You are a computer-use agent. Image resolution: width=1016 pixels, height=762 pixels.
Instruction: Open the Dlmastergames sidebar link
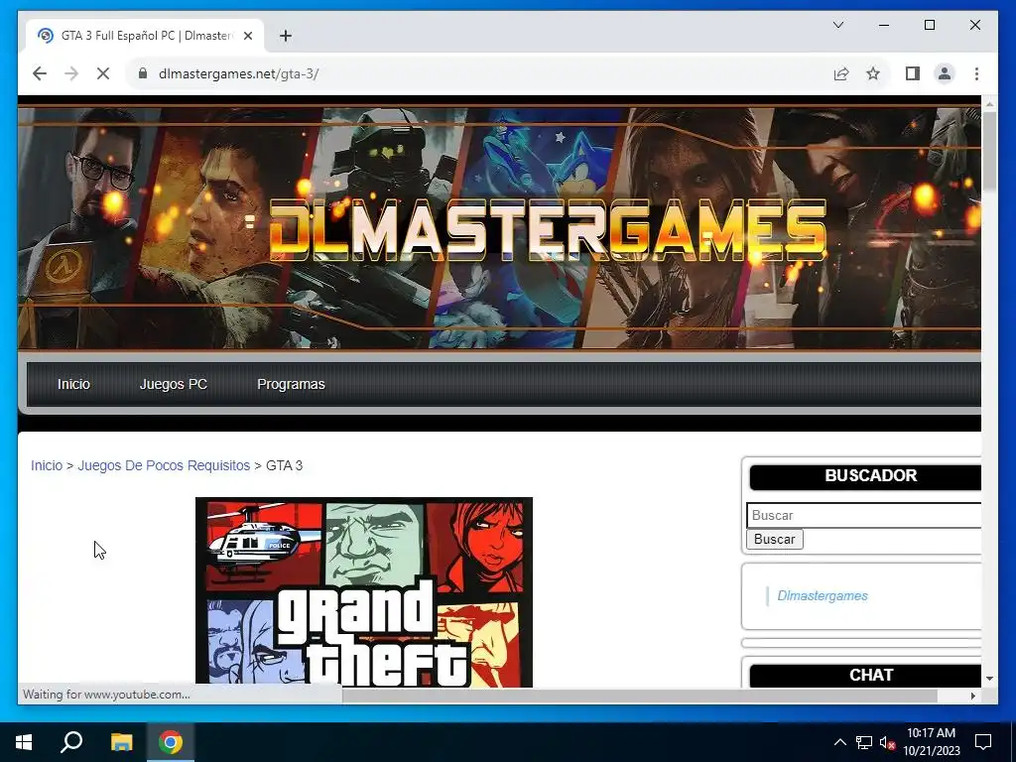[x=823, y=595]
